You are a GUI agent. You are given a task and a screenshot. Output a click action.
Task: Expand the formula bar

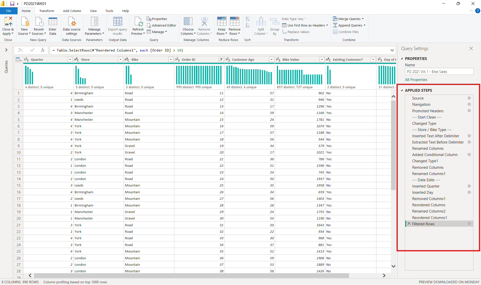coord(392,50)
